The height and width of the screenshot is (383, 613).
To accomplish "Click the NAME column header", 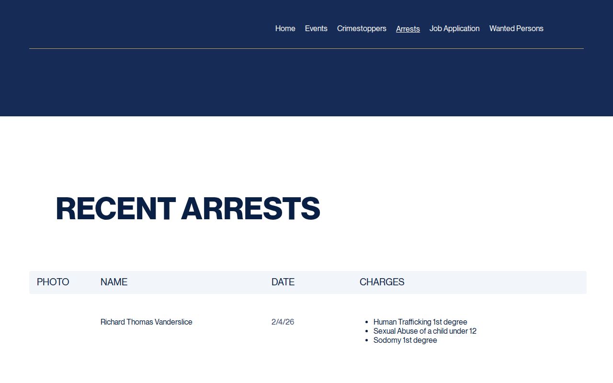I will point(114,282).
